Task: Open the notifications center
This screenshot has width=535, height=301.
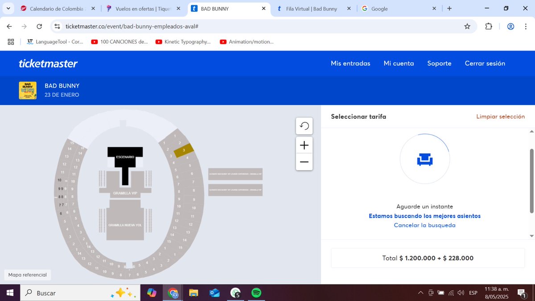Action: pyautogui.click(x=521, y=293)
